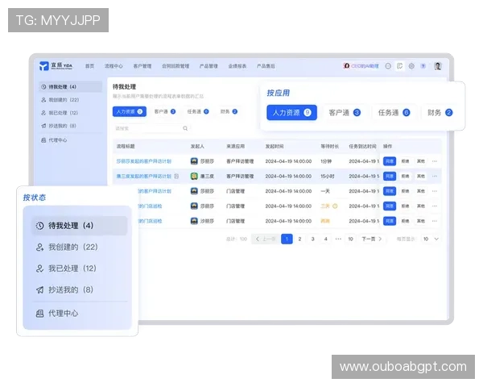
Task: Click the clock icon beside 待我处理 in the app sidebar
Action: click(43, 87)
